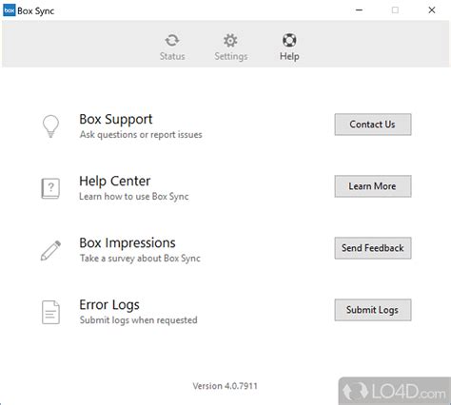The image size is (451, 405).
Task: Open the Settings gear icon
Action: point(230,40)
